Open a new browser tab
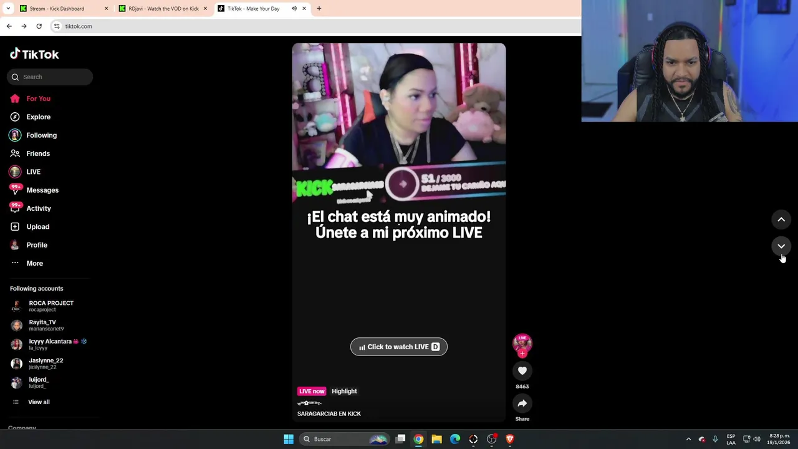 (319, 9)
